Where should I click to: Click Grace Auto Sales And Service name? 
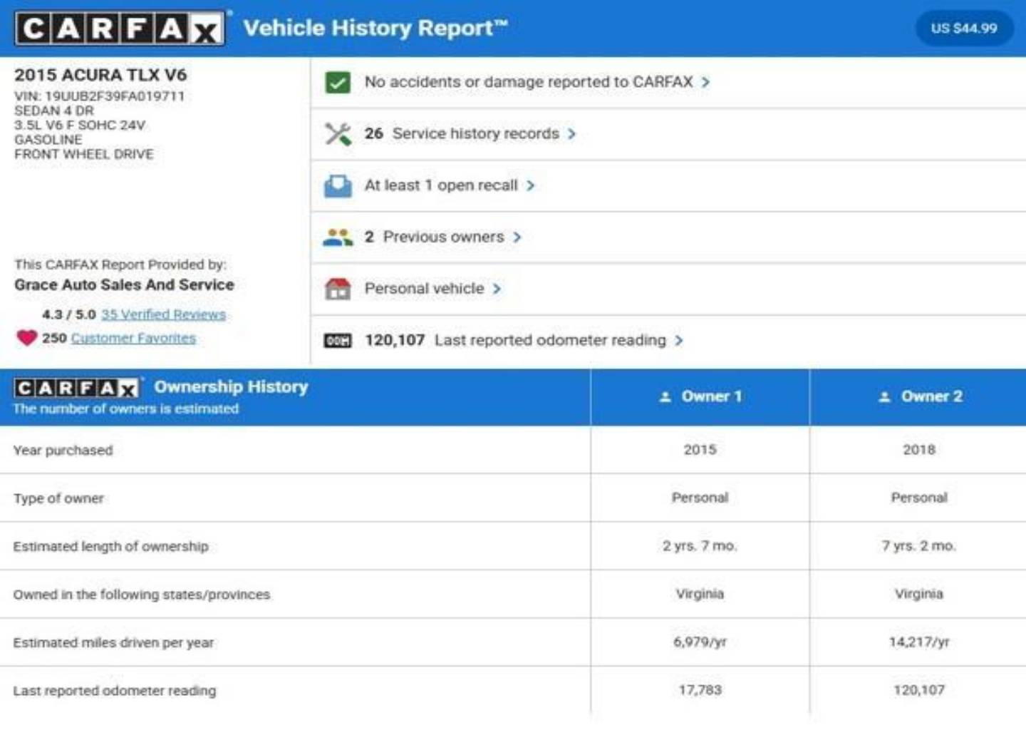[124, 284]
